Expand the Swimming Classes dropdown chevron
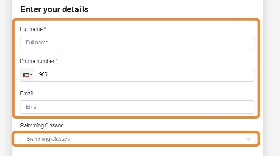 click(248, 139)
